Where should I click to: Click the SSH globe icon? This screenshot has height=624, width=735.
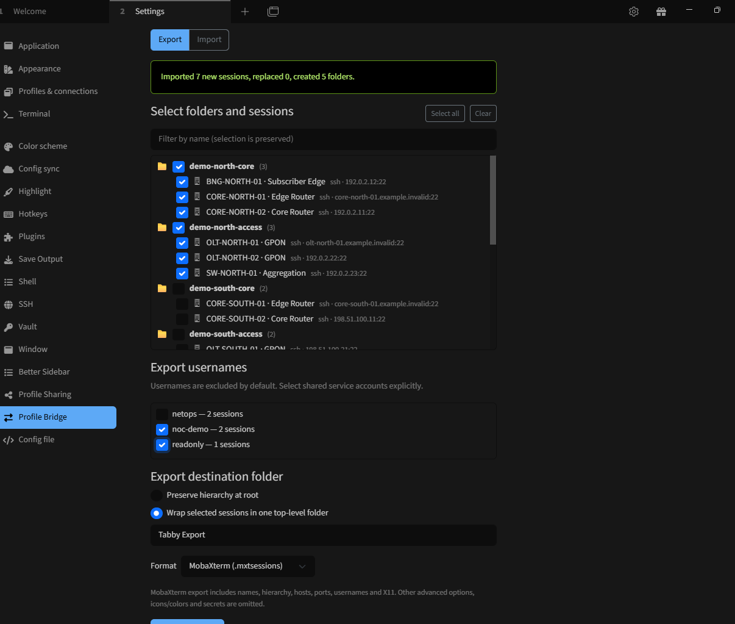tap(8, 304)
